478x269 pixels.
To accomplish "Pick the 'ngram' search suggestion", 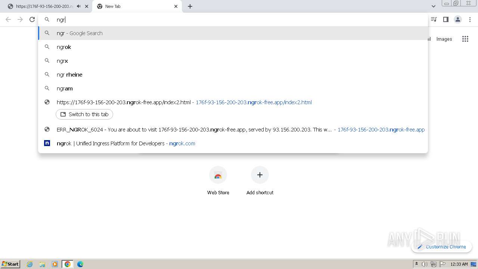I will pyautogui.click(x=233, y=89).
